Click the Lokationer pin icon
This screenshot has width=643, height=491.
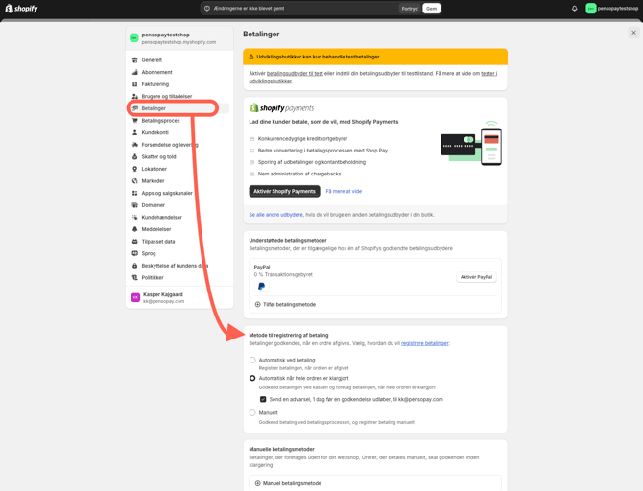pyautogui.click(x=135, y=169)
